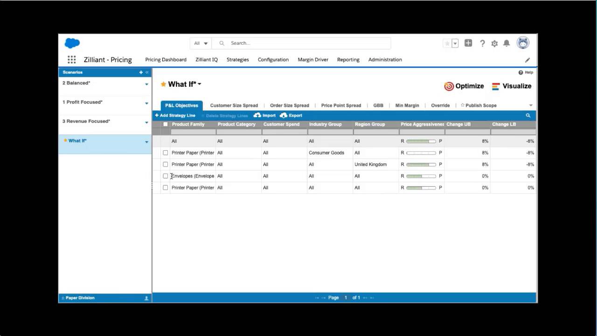Image resolution: width=597 pixels, height=336 pixels.
Task: Open the What If scenario dropdown in sidebar
Action: pyautogui.click(x=146, y=142)
